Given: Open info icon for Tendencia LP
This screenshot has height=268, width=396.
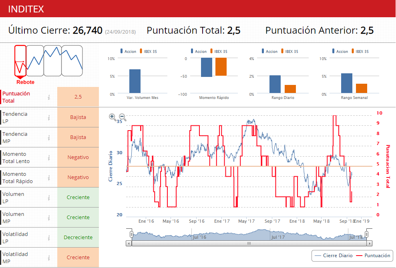Looking at the screenshot, I should click(x=49, y=117).
